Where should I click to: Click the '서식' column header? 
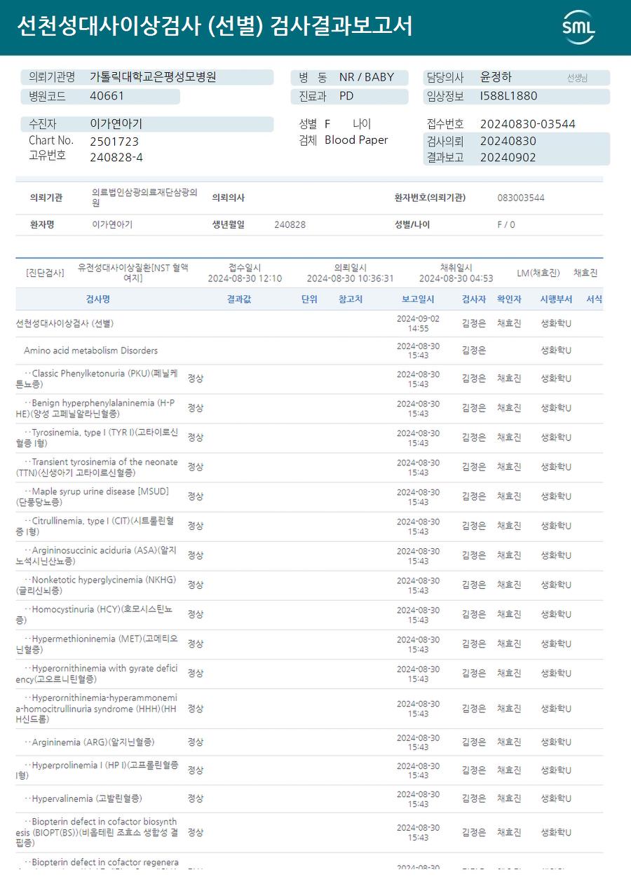tap(595, 299)
